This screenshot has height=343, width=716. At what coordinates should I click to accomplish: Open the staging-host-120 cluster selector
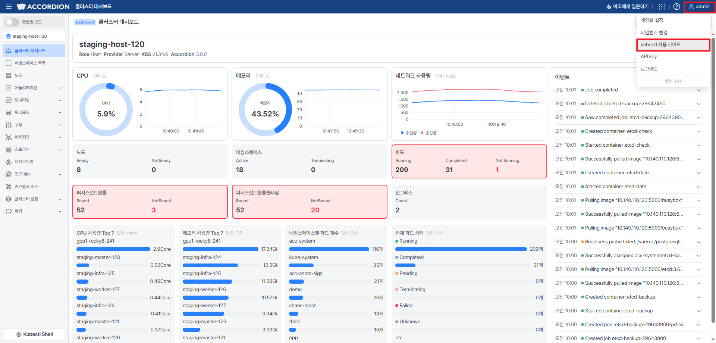34,36
